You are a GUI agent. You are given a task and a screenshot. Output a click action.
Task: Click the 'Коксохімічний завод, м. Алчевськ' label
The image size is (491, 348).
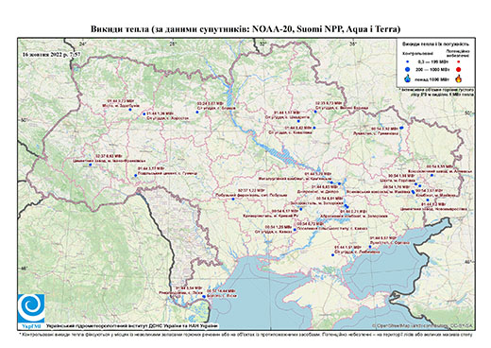pos(440,171)
